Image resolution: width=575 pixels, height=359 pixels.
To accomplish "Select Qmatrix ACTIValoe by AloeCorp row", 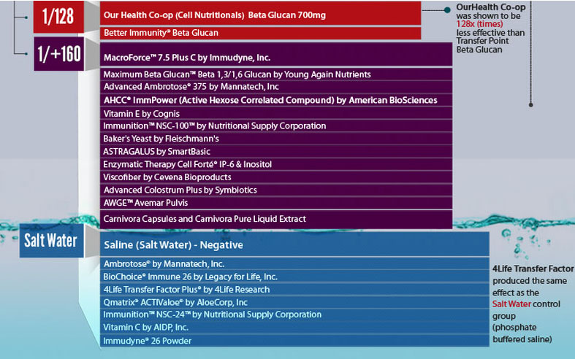I will 294,302.
